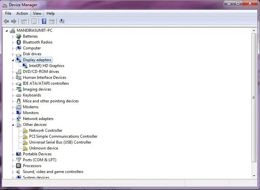Click the Mice and other pointing devices icon
The width and height of the screenshot is (260, 190).
pos(19,101)
